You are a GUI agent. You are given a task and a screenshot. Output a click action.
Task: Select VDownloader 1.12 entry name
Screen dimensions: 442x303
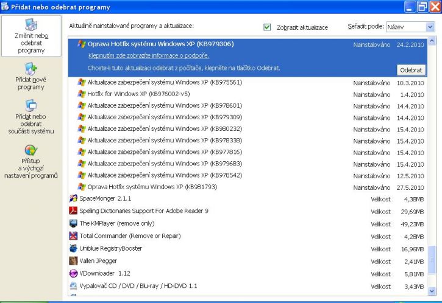click(x=105, y=273)
